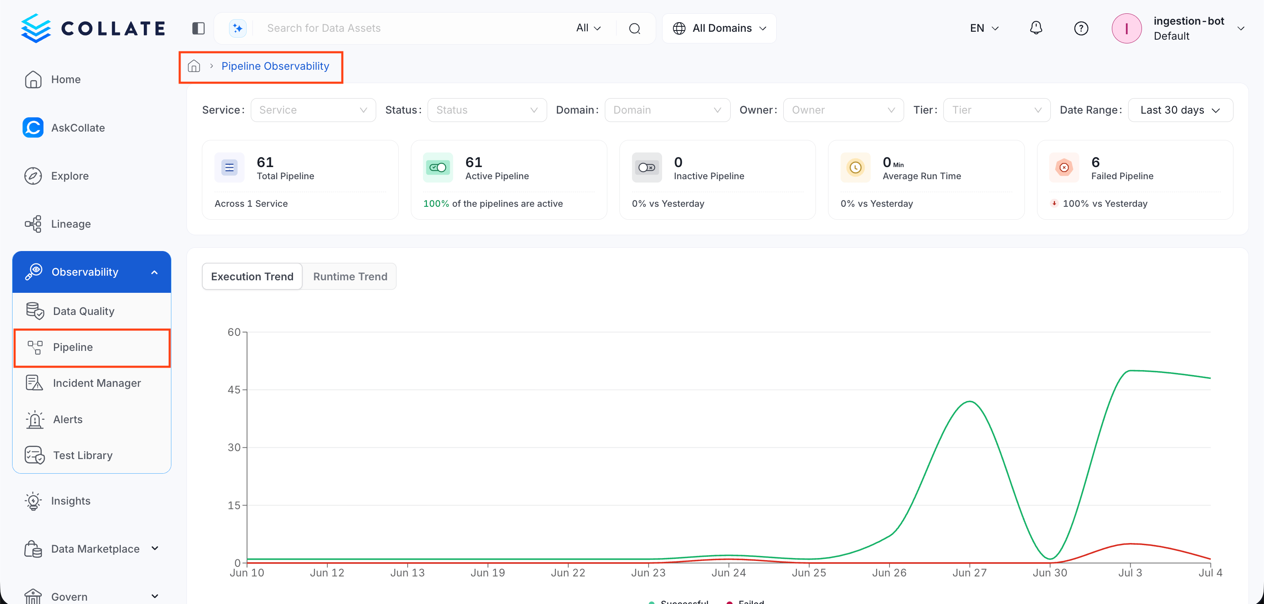1264x604 pixels.
Task: Click the Failed Pipeline error icon
Action: [x=1064, y=167]
